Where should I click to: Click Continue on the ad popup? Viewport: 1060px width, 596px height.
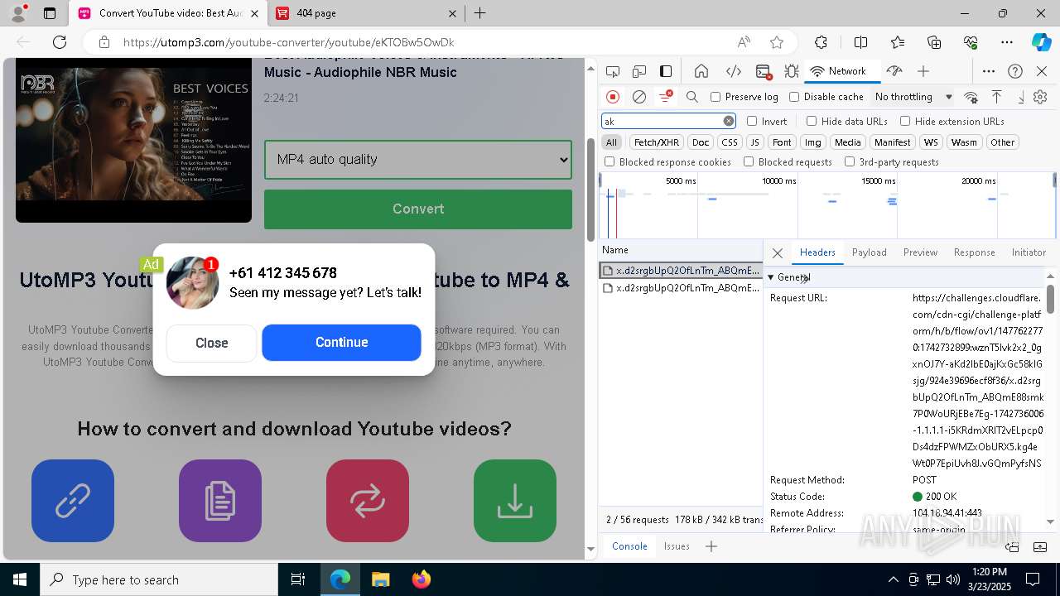pyautogui.click(x=341, y=343)
